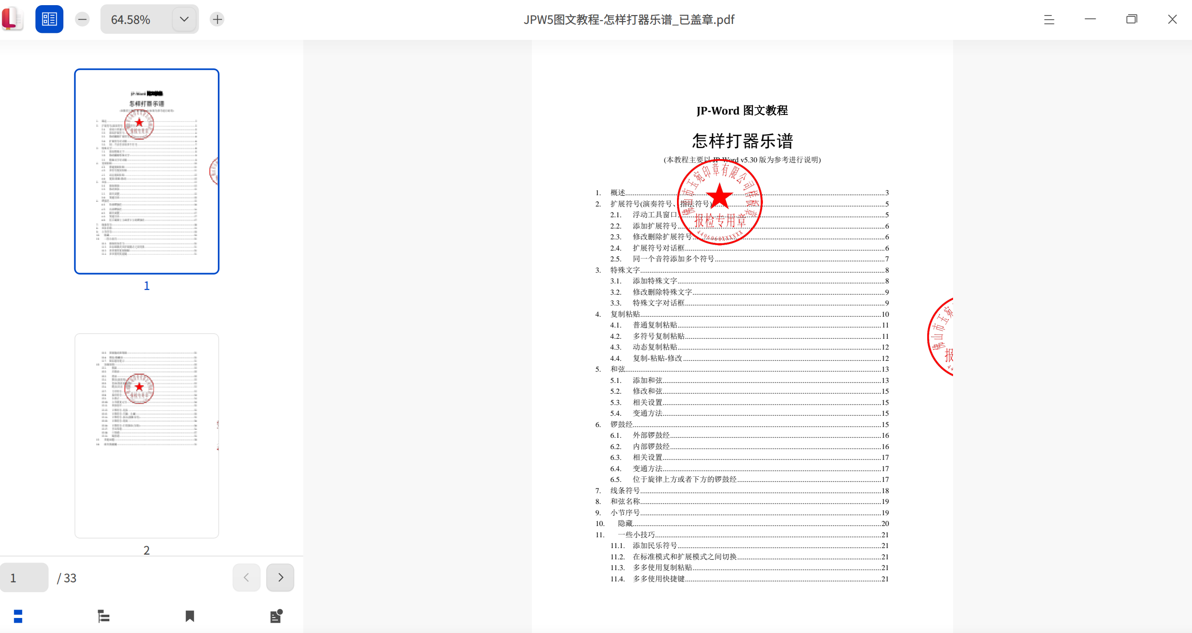This screenshot has width=1192, height=633.
Task: Click TOC entry '9. 小节序号'
Action: point(742,513)
